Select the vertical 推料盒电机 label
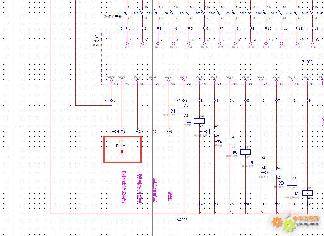Viewport: 324px width, 236px height. click(x=155, y=190)
